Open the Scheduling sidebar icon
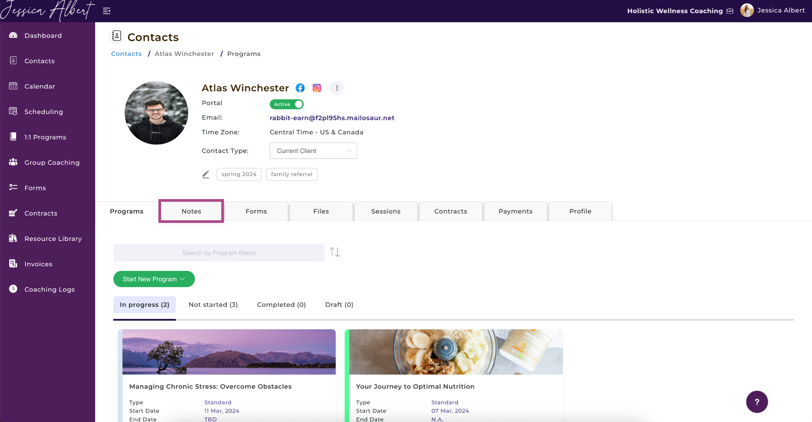 (x=13, y=111)
